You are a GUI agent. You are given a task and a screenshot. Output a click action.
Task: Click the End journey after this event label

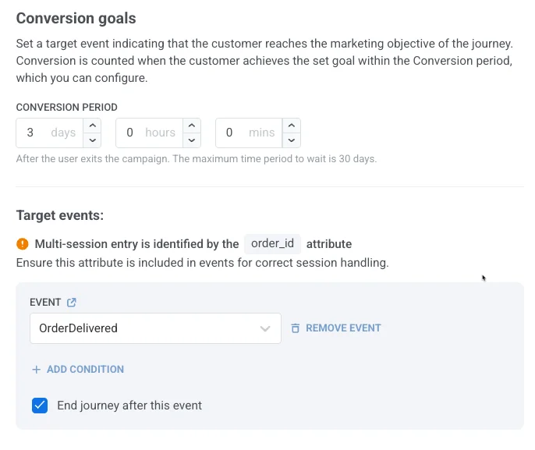[129, 406]
